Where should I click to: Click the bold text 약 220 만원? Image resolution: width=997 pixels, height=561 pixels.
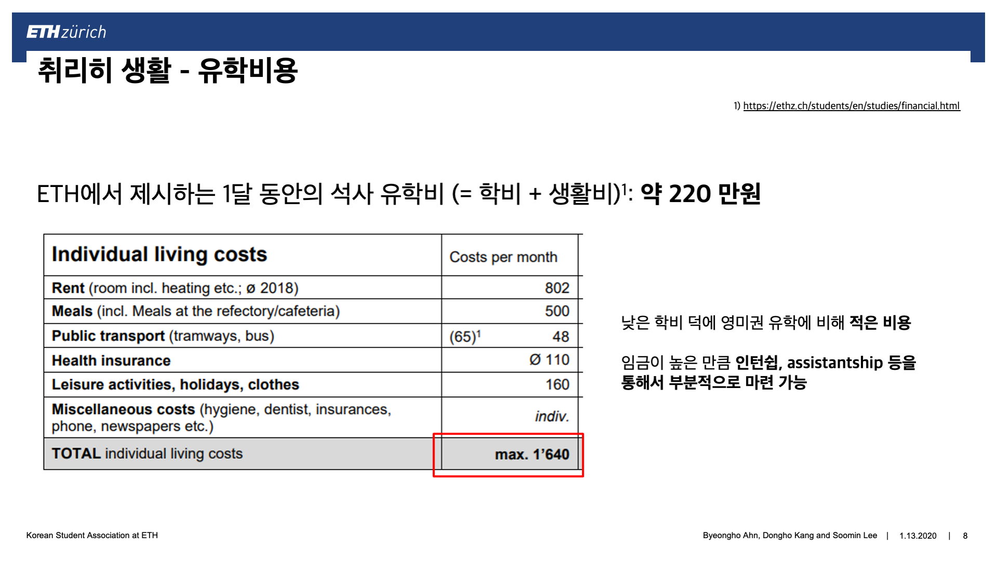click(701, 194)
